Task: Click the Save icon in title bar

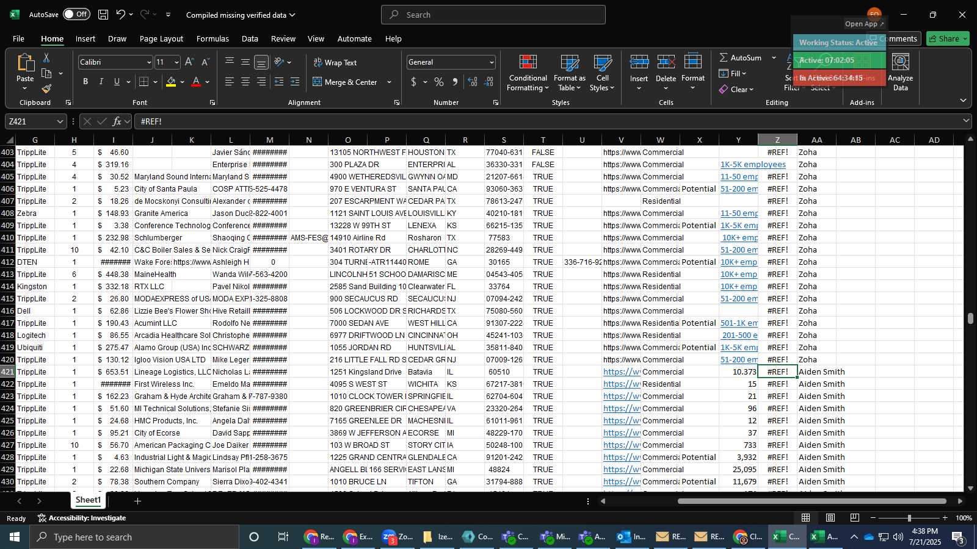Action: (x=103, y=15)
